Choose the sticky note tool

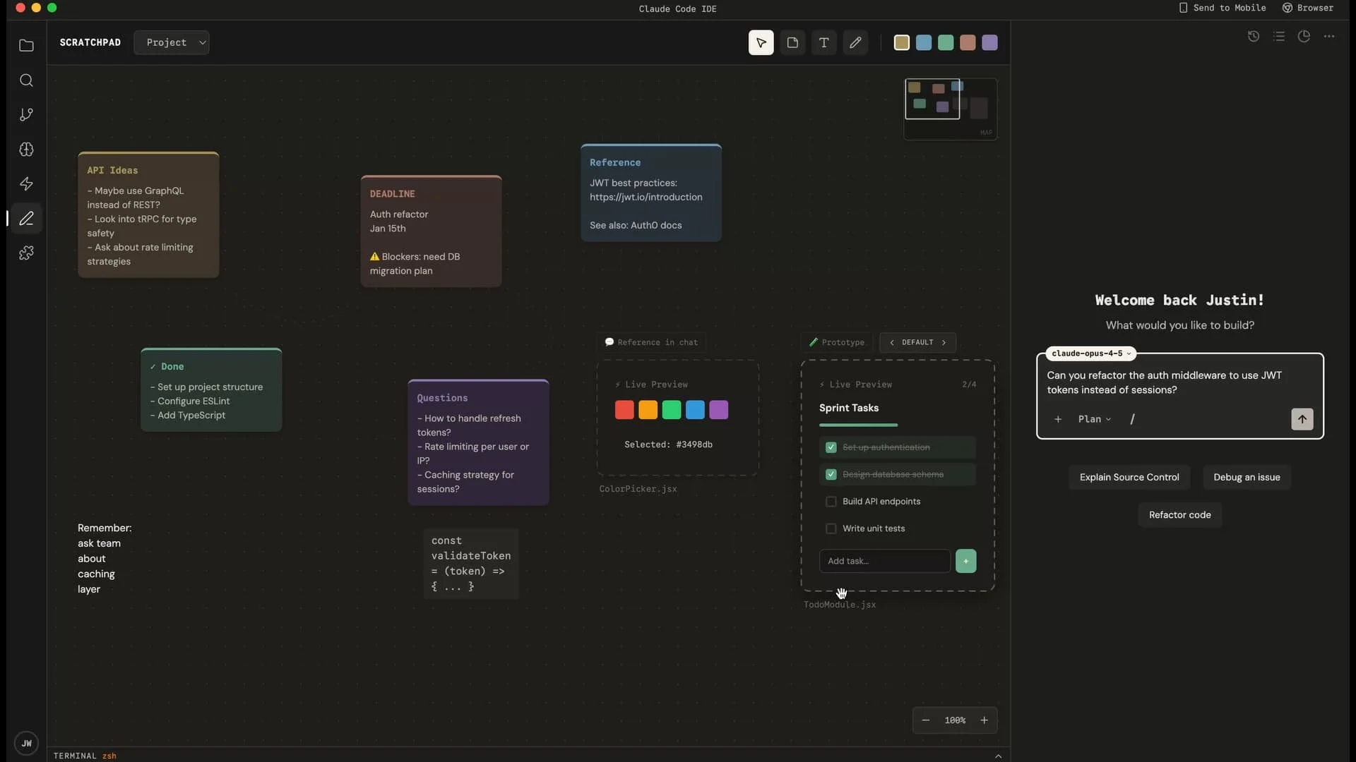coord(792,43)
